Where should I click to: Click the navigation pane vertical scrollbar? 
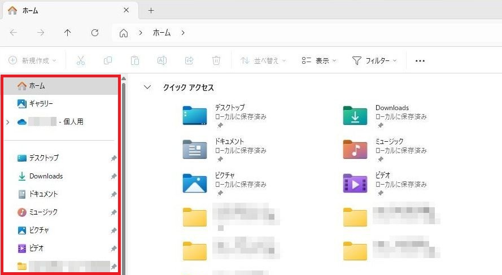tap(124, 169)
